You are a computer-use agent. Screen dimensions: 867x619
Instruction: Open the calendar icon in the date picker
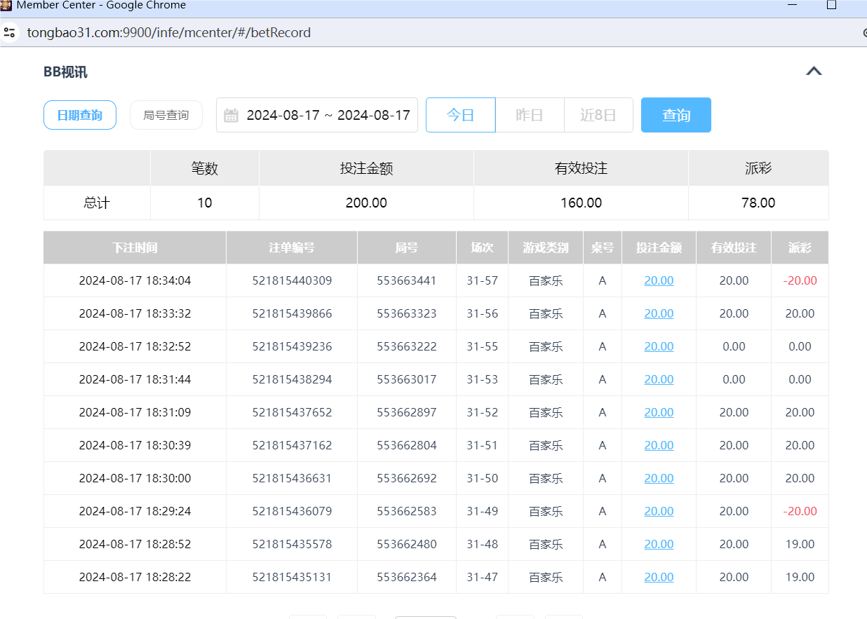click(x=231, y=114)
